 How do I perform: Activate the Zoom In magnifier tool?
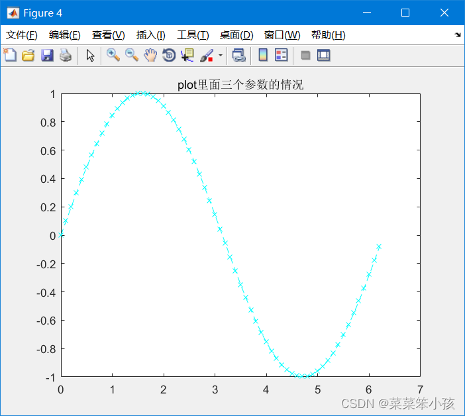(x=113, y=55)
